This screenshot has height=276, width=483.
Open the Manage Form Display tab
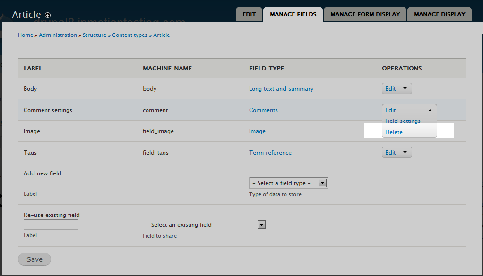pyautogui.click(x=365, y=14)
